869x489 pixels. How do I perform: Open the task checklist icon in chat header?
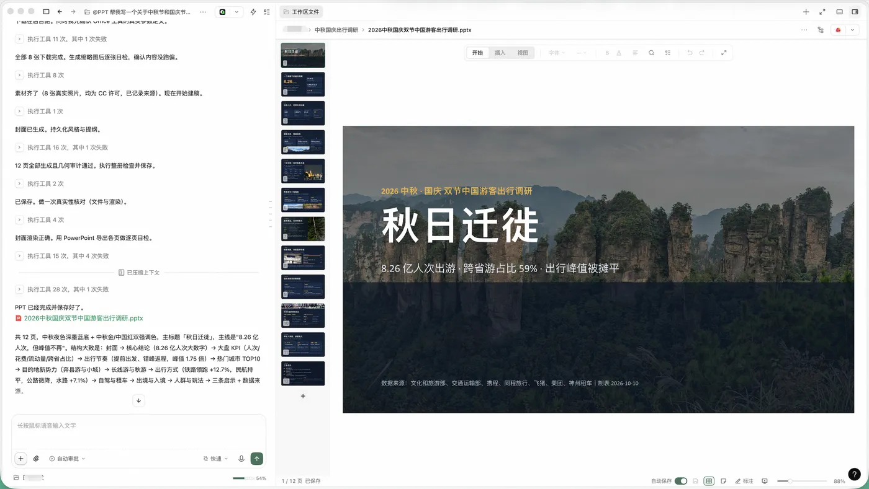267,12
